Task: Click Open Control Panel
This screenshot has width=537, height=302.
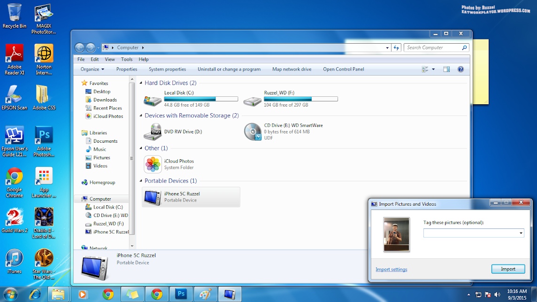Action: (x=344, y=69)
